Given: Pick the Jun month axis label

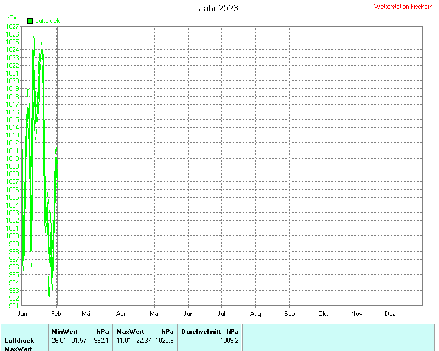Looking at the screenshot, I should (188, 314).
